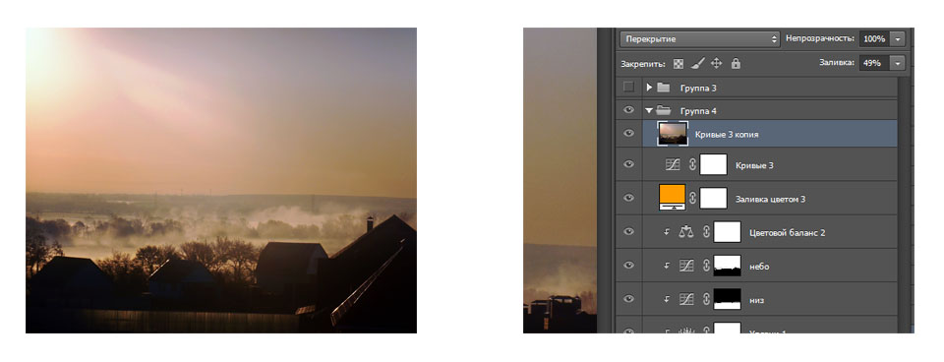Image resolution: width=944 pixels, height=362 pixels.
Task: Hide the Кривые 3 копия layer
Action: click(x=628, y=134)
